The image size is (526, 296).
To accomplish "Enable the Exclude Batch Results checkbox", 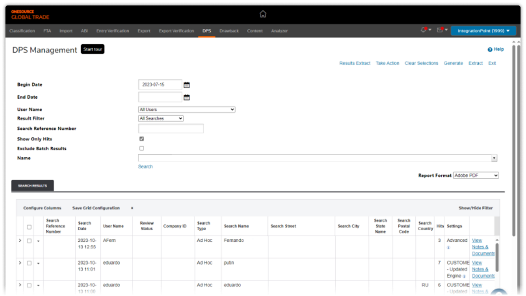I will (142, 148).
